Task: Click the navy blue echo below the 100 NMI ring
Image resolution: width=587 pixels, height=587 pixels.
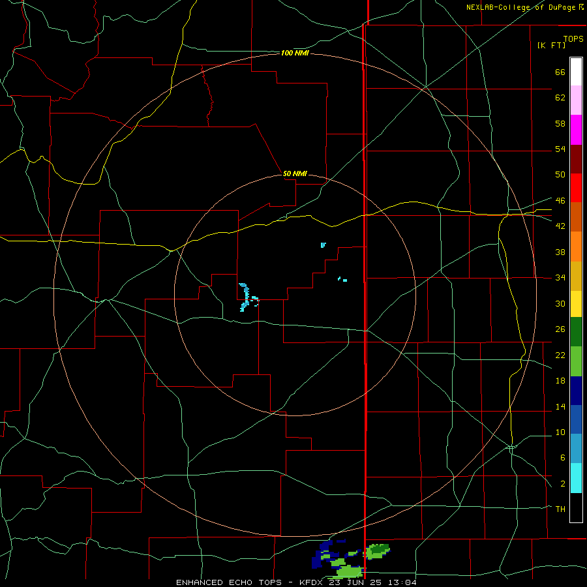Action: 320,555
